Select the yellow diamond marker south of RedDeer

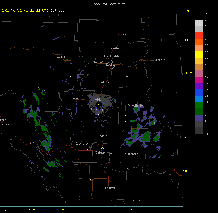(x=108, y=71)
